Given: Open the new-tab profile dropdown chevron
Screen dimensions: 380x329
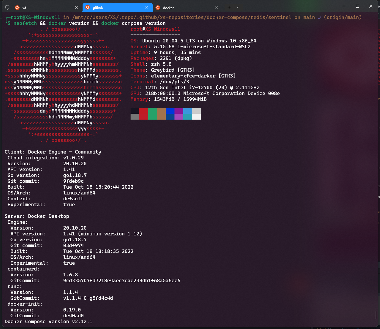Looking at the screenshot, I should click(238, 7).
